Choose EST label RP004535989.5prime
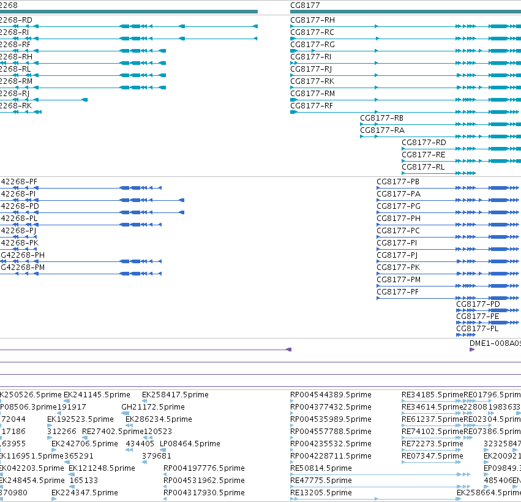Screen dimensions: 521x502 coord(331,419)
